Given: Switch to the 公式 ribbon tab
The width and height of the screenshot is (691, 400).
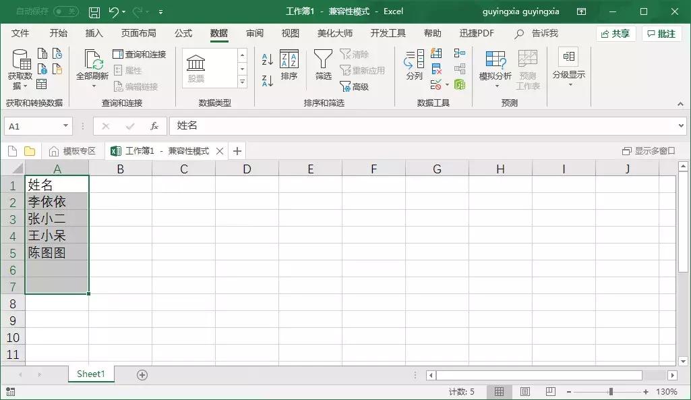Looking at the screenshot, I should coord(184,32).
